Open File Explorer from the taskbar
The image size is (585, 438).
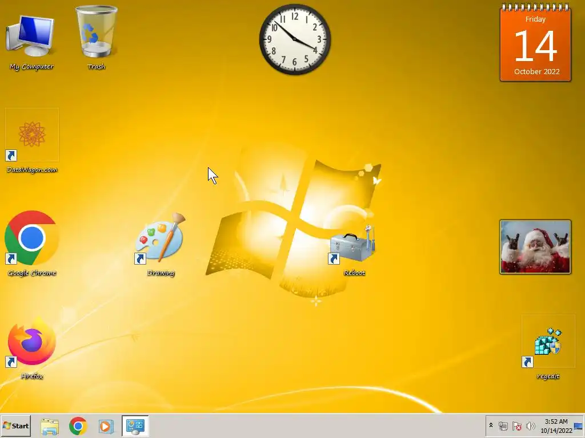click(x=50, y=426)
